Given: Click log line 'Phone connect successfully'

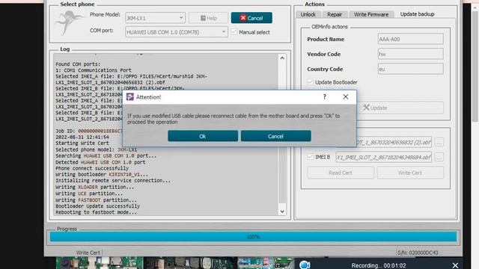Looking at the screenshot, I should click(92, 168).
